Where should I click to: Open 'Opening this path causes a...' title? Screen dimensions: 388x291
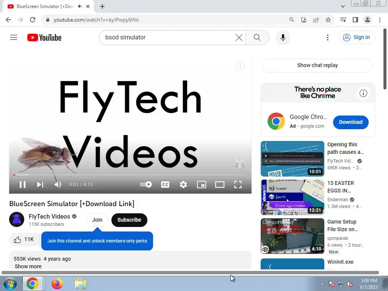346,148
